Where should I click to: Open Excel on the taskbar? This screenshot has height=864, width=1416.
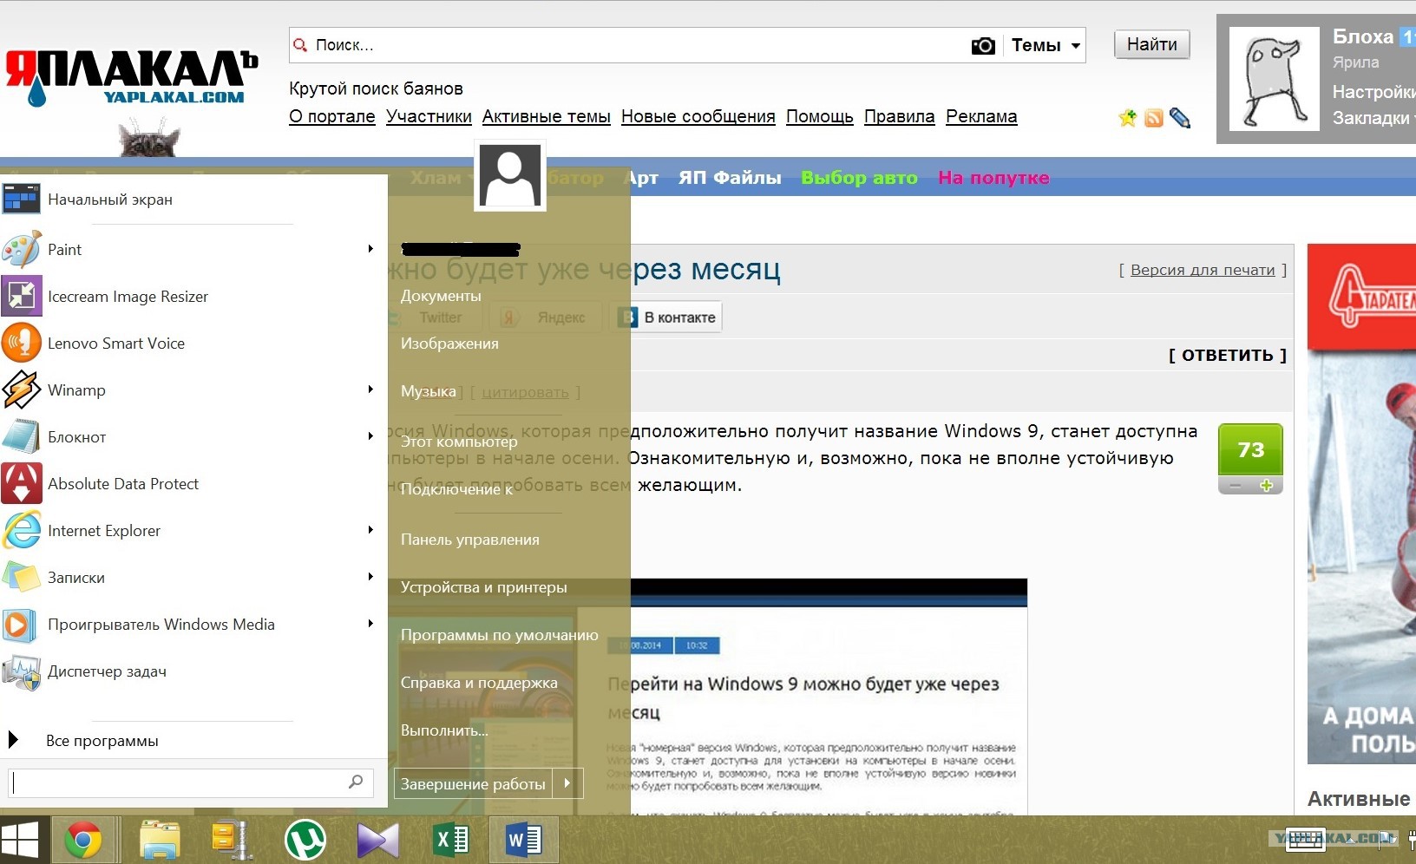tap(451, 840)
